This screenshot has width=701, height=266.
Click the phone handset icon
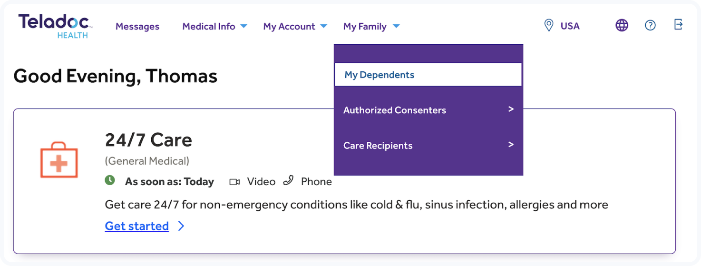pyautogui.click(x=288, y=181)
